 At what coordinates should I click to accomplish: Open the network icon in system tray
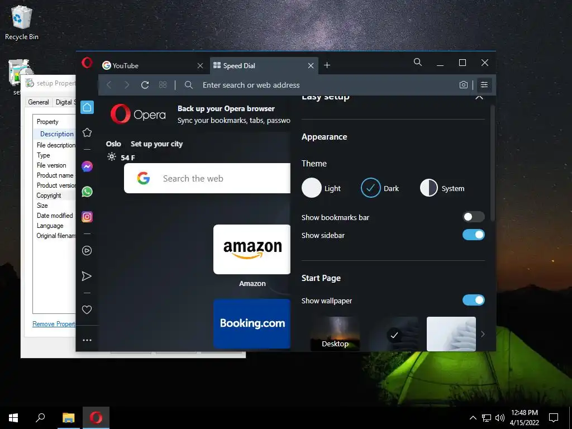[x=487, y=418]
